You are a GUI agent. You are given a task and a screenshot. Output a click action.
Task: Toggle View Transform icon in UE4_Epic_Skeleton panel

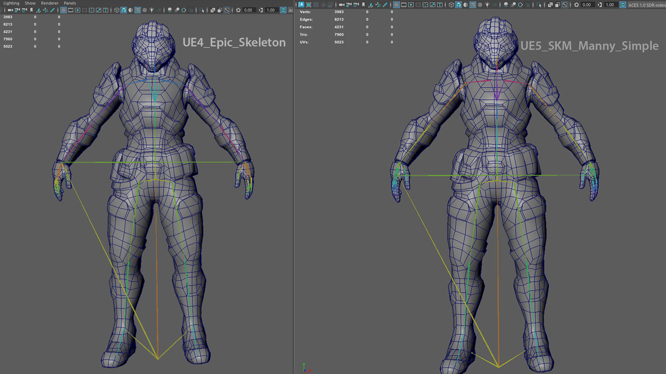point(283,10)
